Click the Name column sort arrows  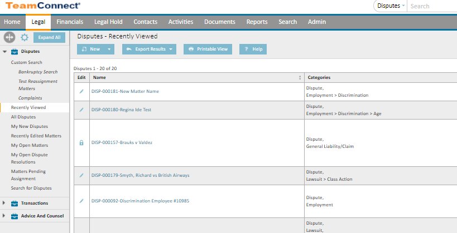pos(300,77)
